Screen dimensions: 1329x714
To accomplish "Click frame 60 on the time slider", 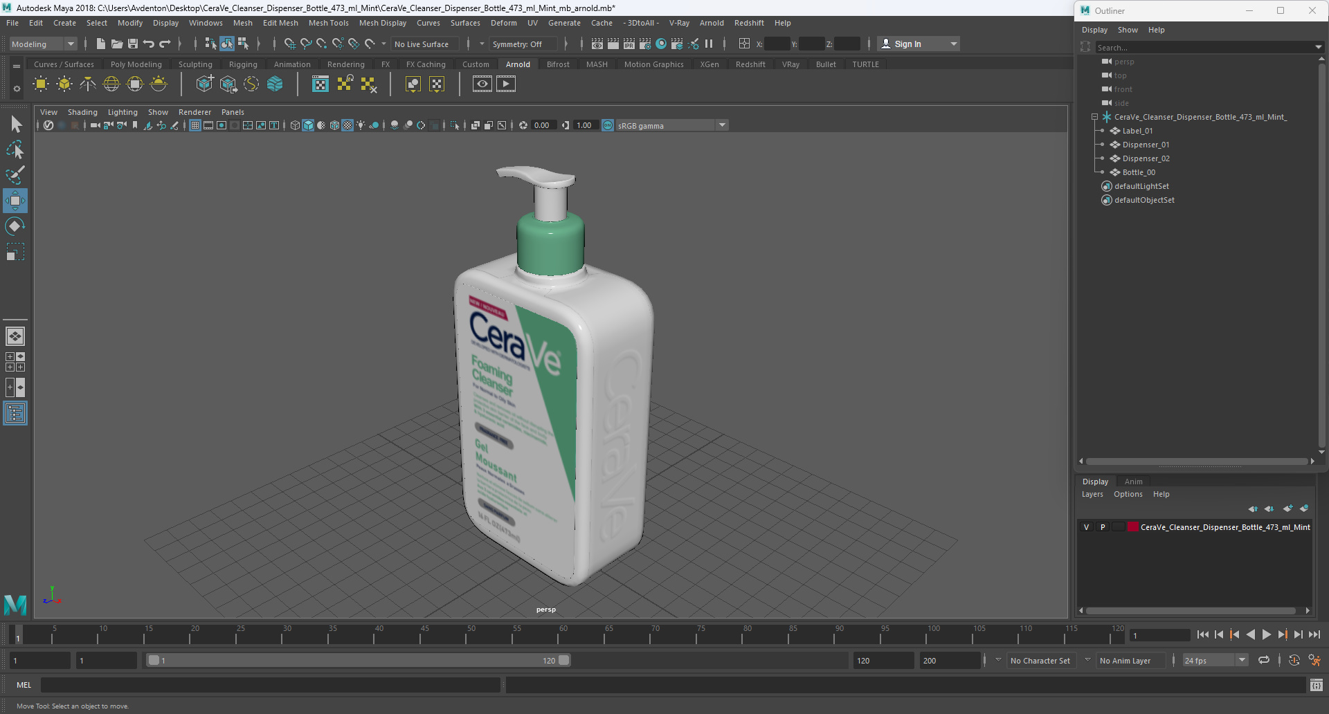I will click(x=563, y=634).
